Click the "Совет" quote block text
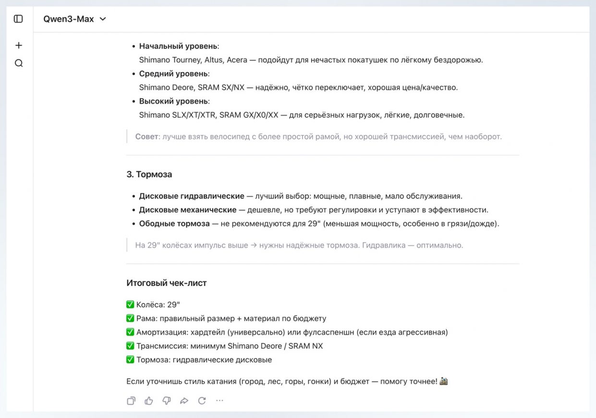 [x=318, y=136]
